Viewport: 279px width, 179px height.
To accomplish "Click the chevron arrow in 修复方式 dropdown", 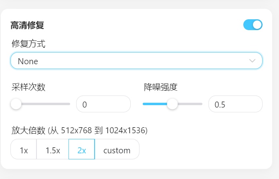I will [x=252, y=61].
